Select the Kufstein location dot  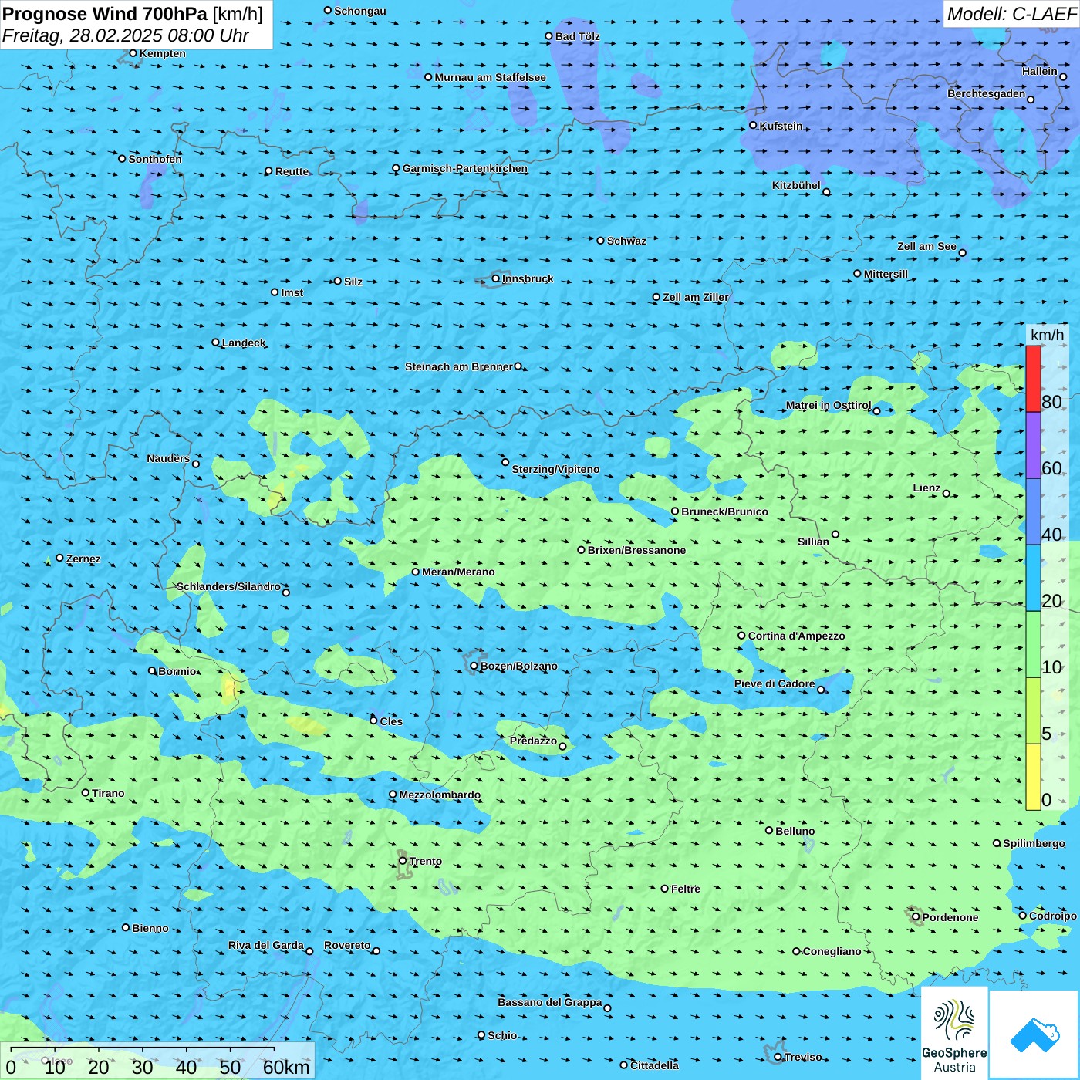(x=753, y=125)
